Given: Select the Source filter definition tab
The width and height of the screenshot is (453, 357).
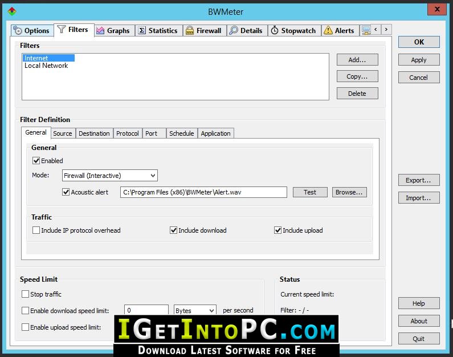Looking at the screenshot, I should click(x=63, y=133).
